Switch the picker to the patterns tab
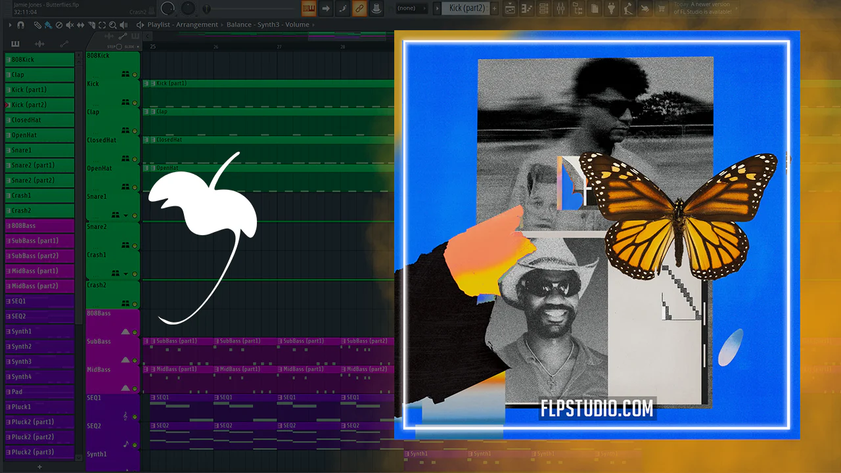The height and width of the screenshot is (473, 841). [x=15, y=44]
